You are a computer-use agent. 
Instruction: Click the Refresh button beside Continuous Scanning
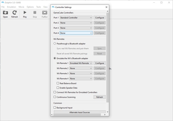(100, 97)
